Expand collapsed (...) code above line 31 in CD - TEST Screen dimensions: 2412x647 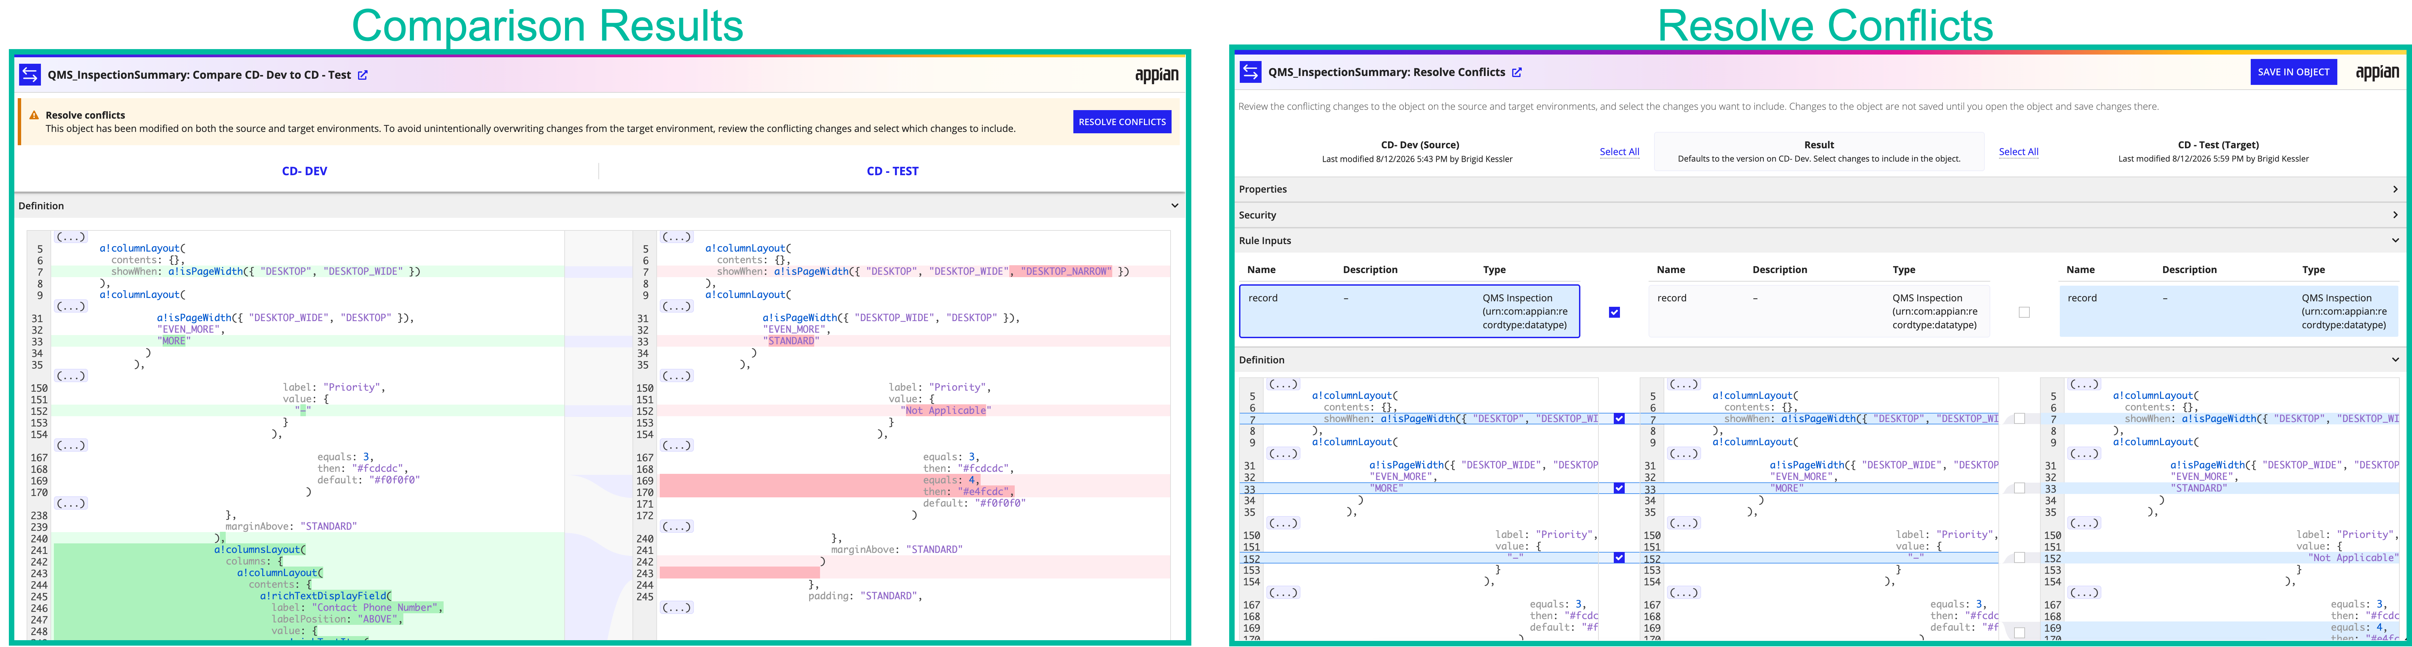tap(676, 306)
